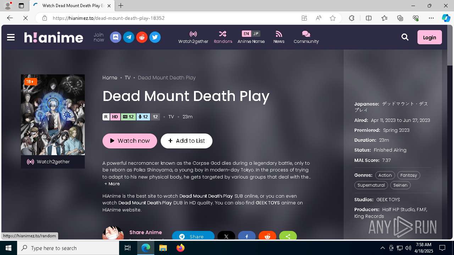
Task: Click the HiAnime logo
Action: point(54,37)
